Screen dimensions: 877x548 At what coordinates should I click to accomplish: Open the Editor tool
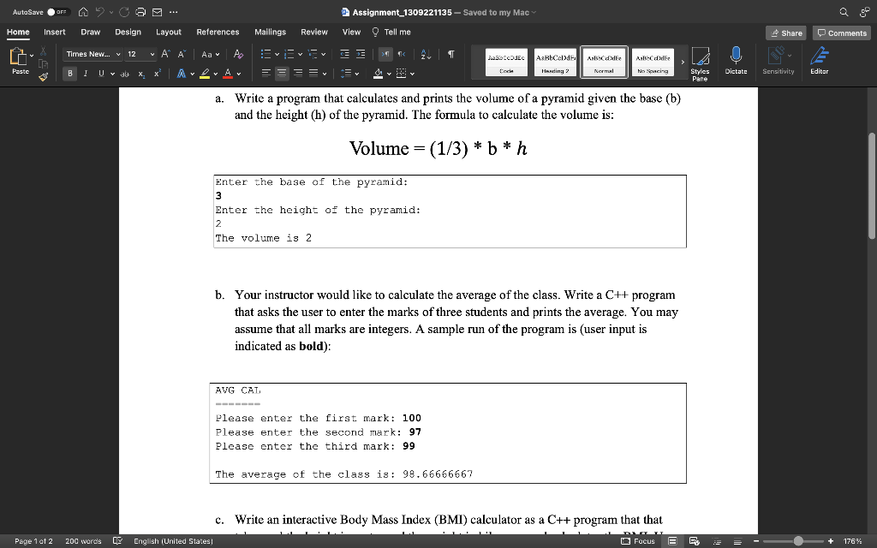pyautogui.click(x=820, y=61)
